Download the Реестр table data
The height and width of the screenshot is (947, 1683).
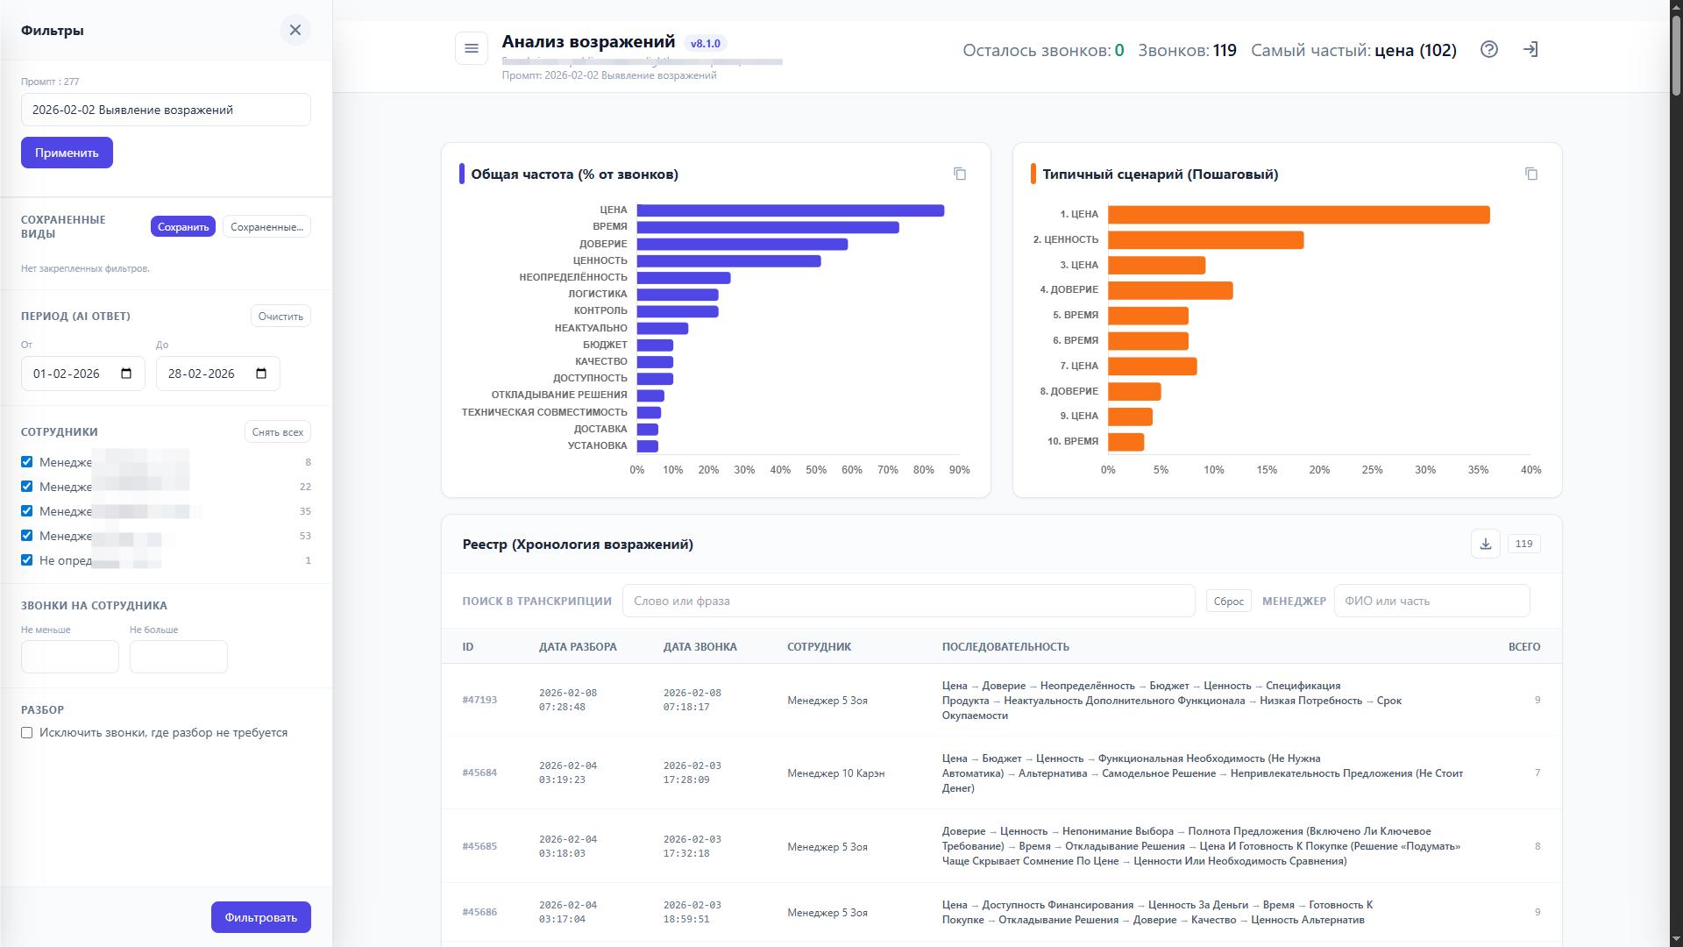tap(1485, 544)
